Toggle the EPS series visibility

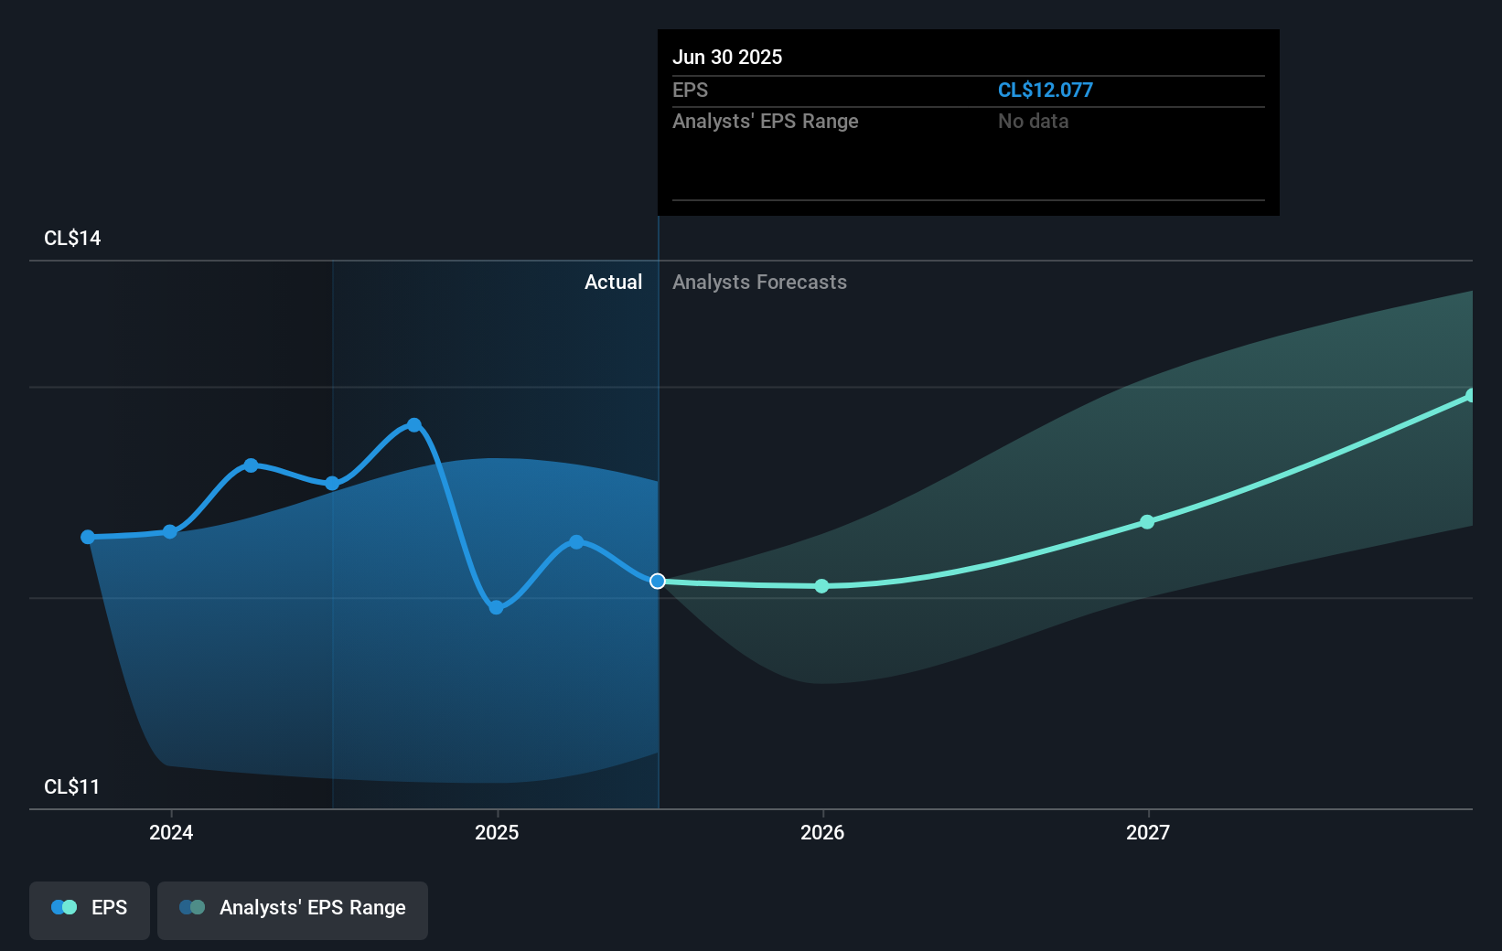click(x=89, y=910)
